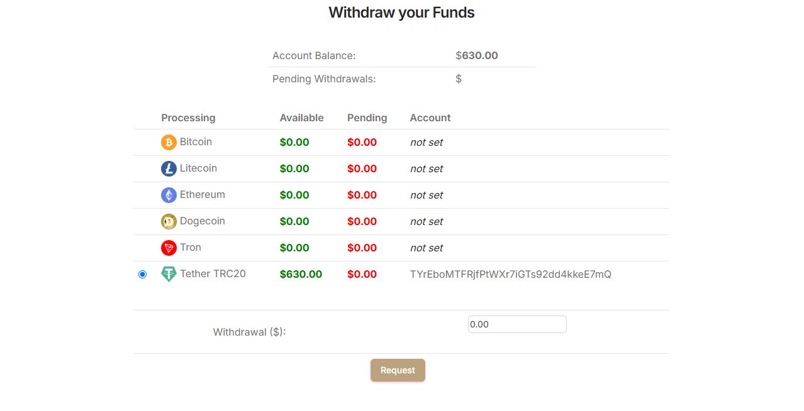
Task: Select the Tether TRC20 radio button
Action: [142, 274]
